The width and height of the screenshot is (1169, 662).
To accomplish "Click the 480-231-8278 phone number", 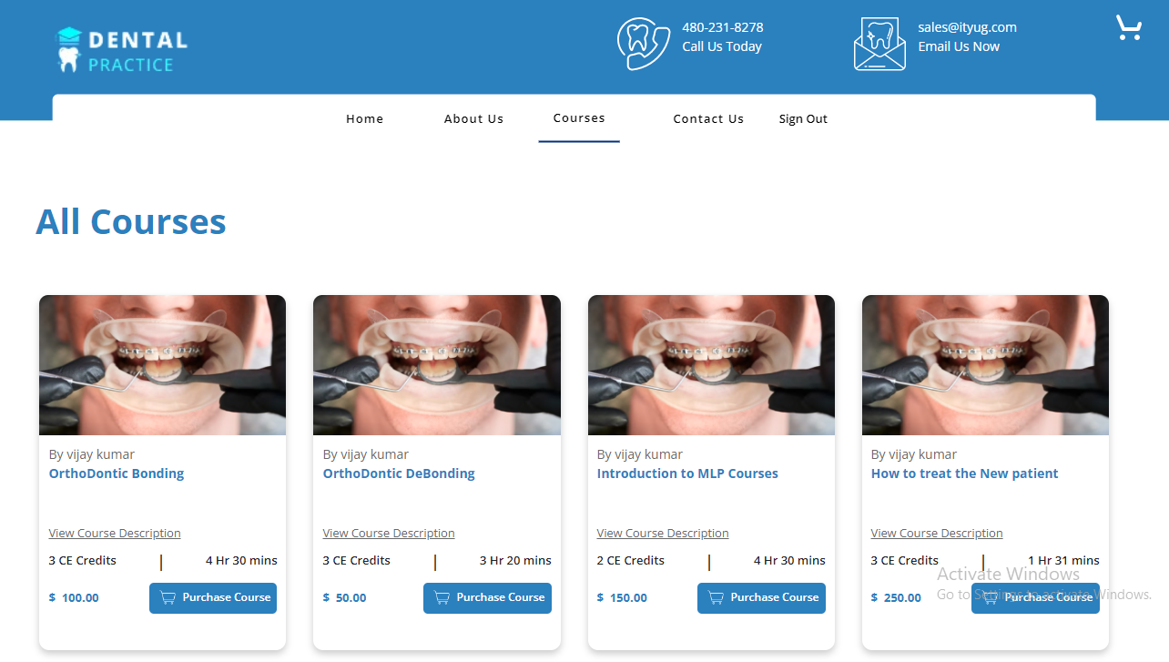I will (722, 27).
